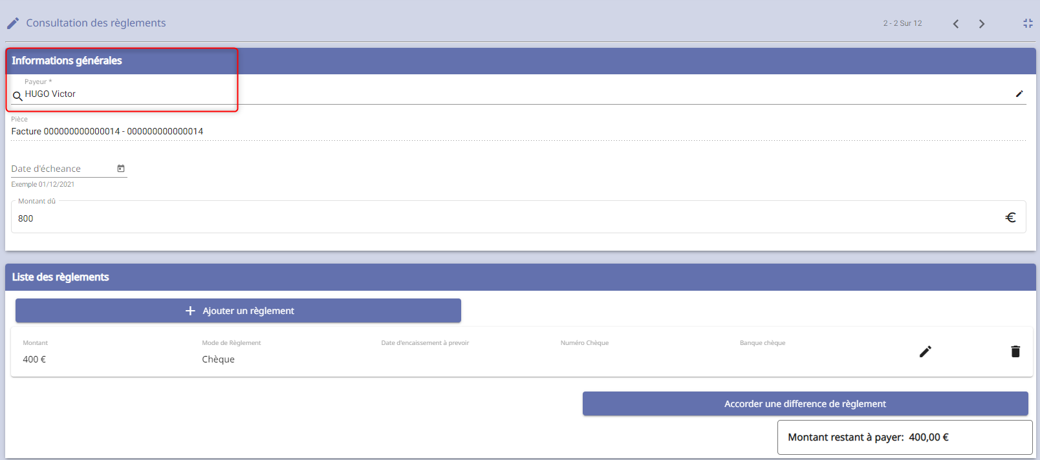The image size is (1040, 460).
Task: Click Accorder une difference de règlement
Action: [805, 404]
